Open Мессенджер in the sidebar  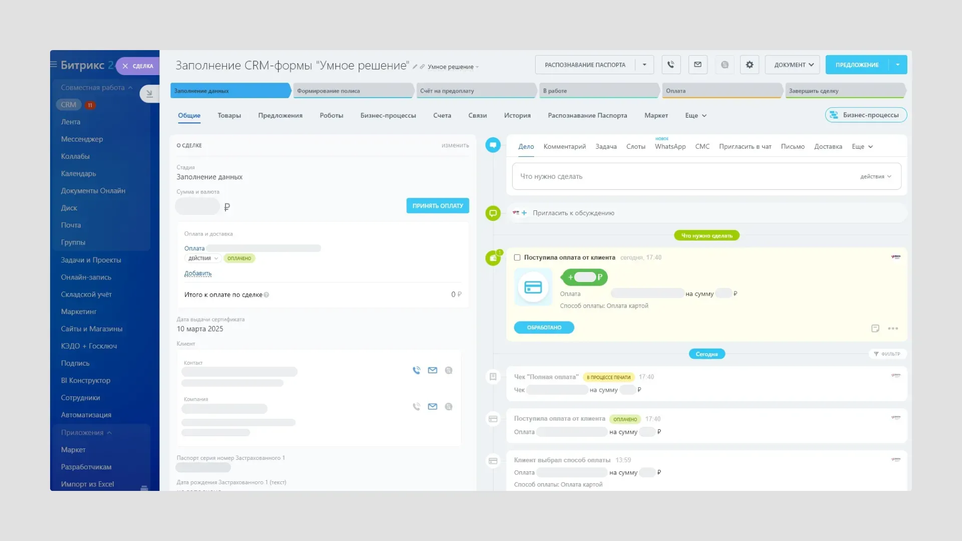(82, 139)
